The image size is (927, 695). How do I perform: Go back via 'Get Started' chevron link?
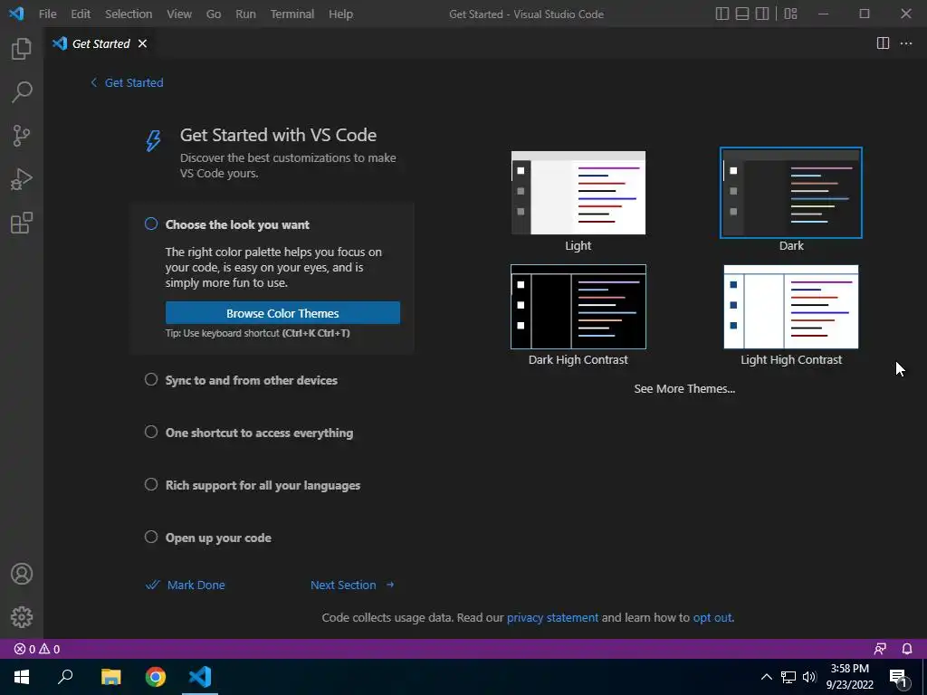point(127,82)
